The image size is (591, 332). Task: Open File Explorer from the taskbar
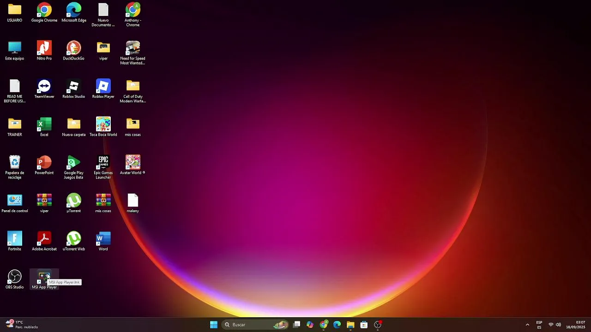click(x=350, y=325)
